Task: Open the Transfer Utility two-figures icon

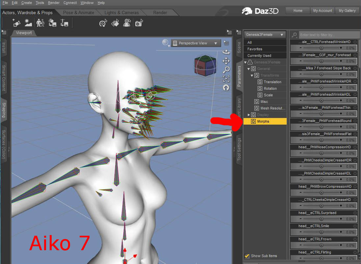Action: [40, 23]
